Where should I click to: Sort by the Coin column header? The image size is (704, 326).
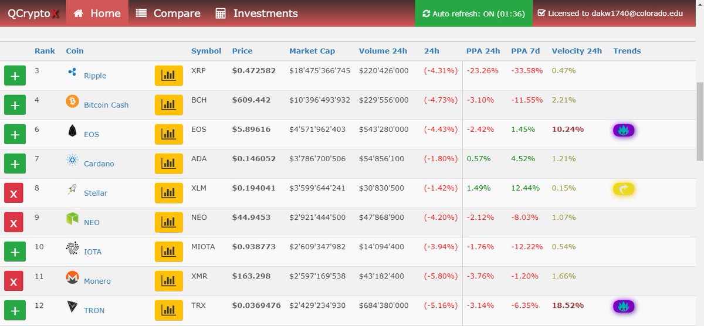click(x=75, y=51)
